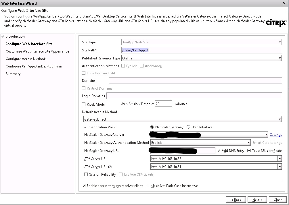This screenshot has width=289, height=205.
Task: Click the Next button
Action: point(257,200)
